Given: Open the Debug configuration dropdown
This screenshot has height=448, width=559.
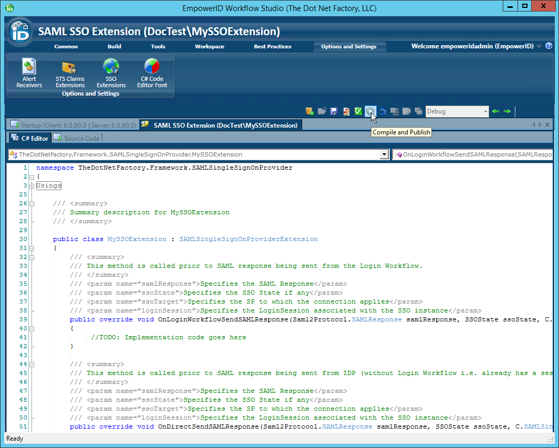Looking at the screenshot, I should click(x=486, y=111).
